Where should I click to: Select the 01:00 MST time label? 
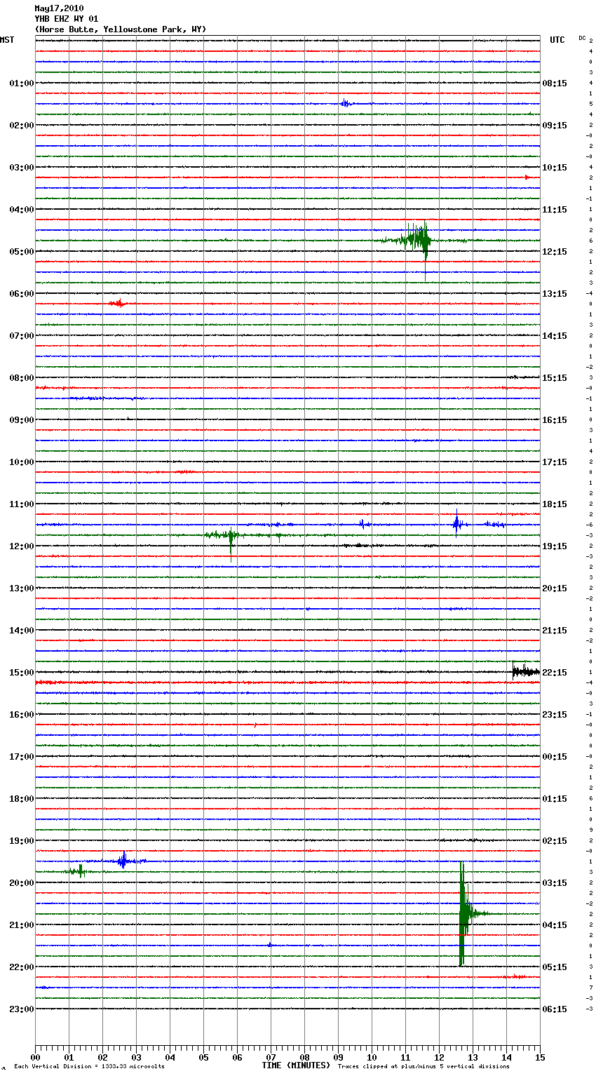[22, 83]
